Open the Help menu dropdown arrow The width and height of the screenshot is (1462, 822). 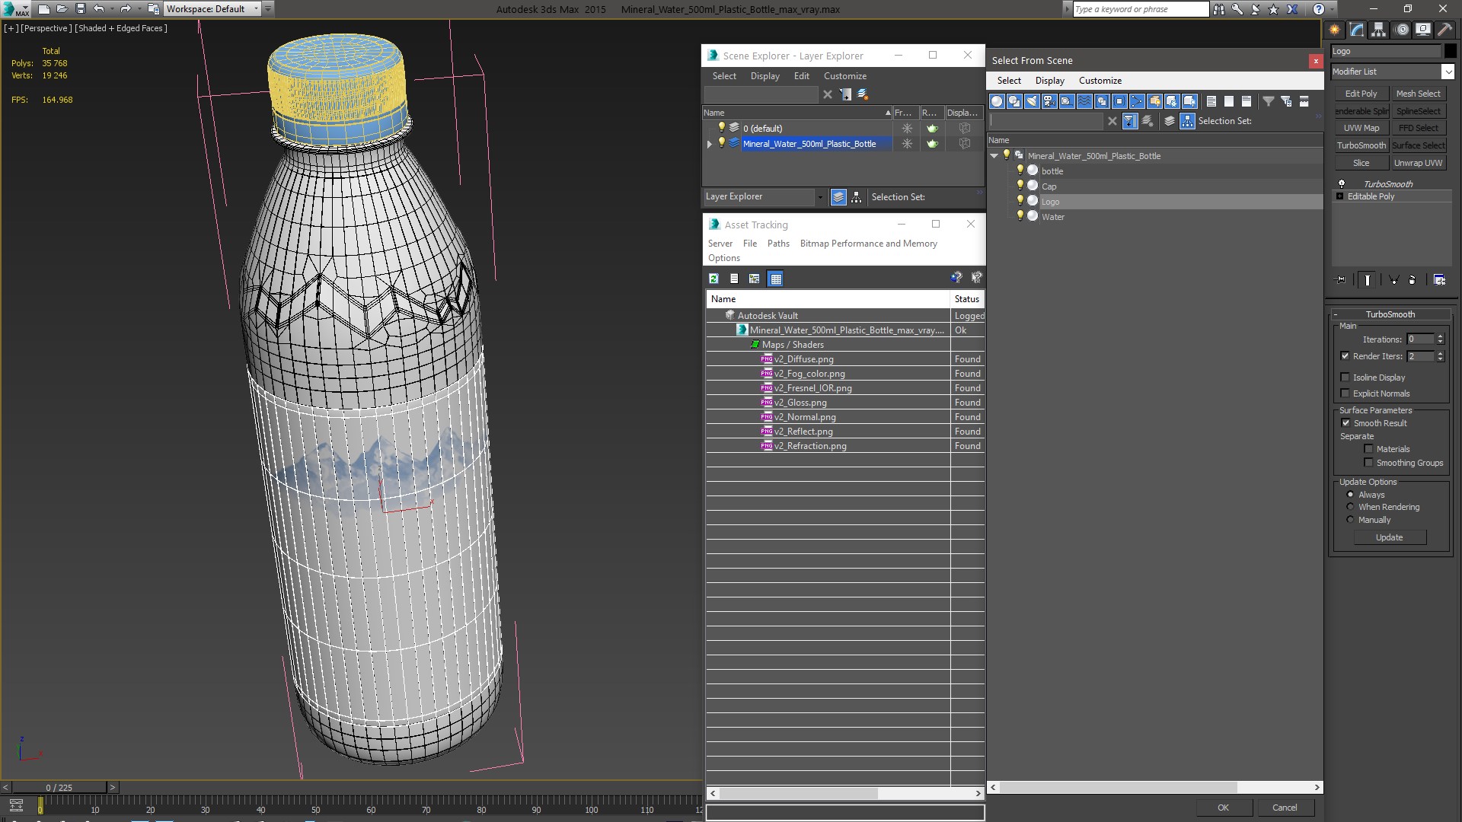[x=1333, y=9]
